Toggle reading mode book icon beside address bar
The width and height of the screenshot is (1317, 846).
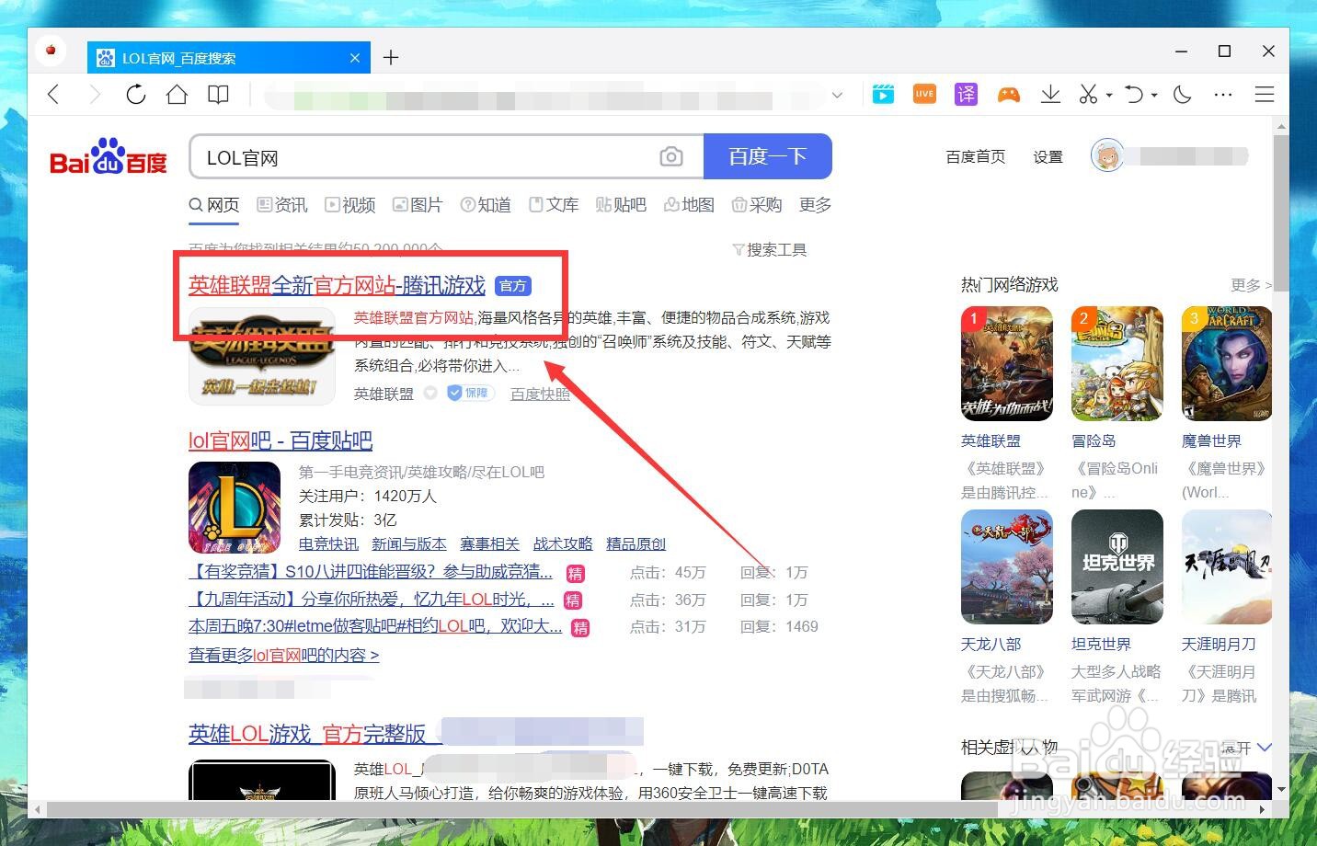coord(218,94)
